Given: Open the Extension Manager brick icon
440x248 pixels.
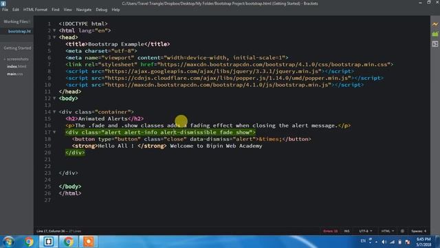Looking at the screenshot, I should click(x=435, y=34).
